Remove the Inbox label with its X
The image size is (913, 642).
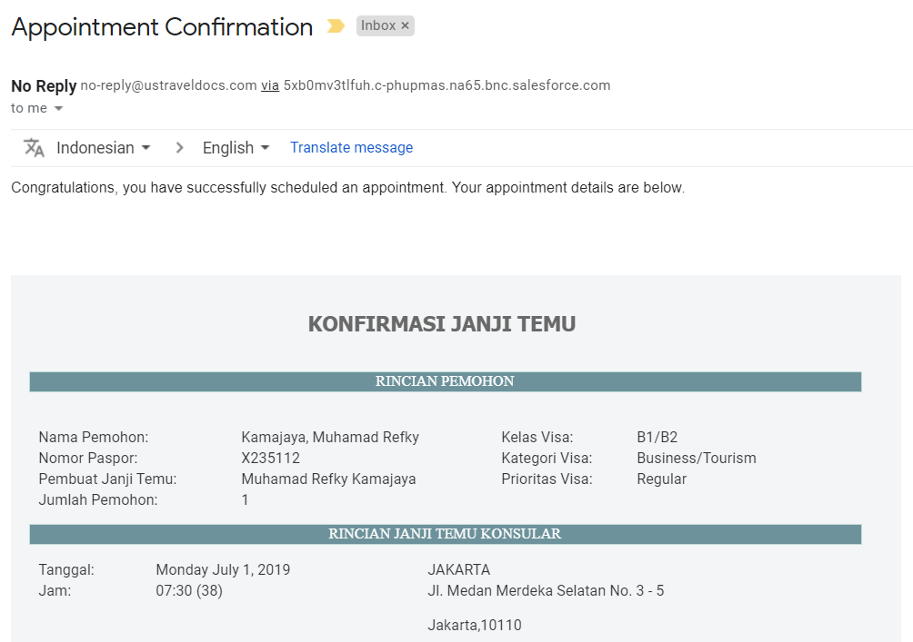406,26
